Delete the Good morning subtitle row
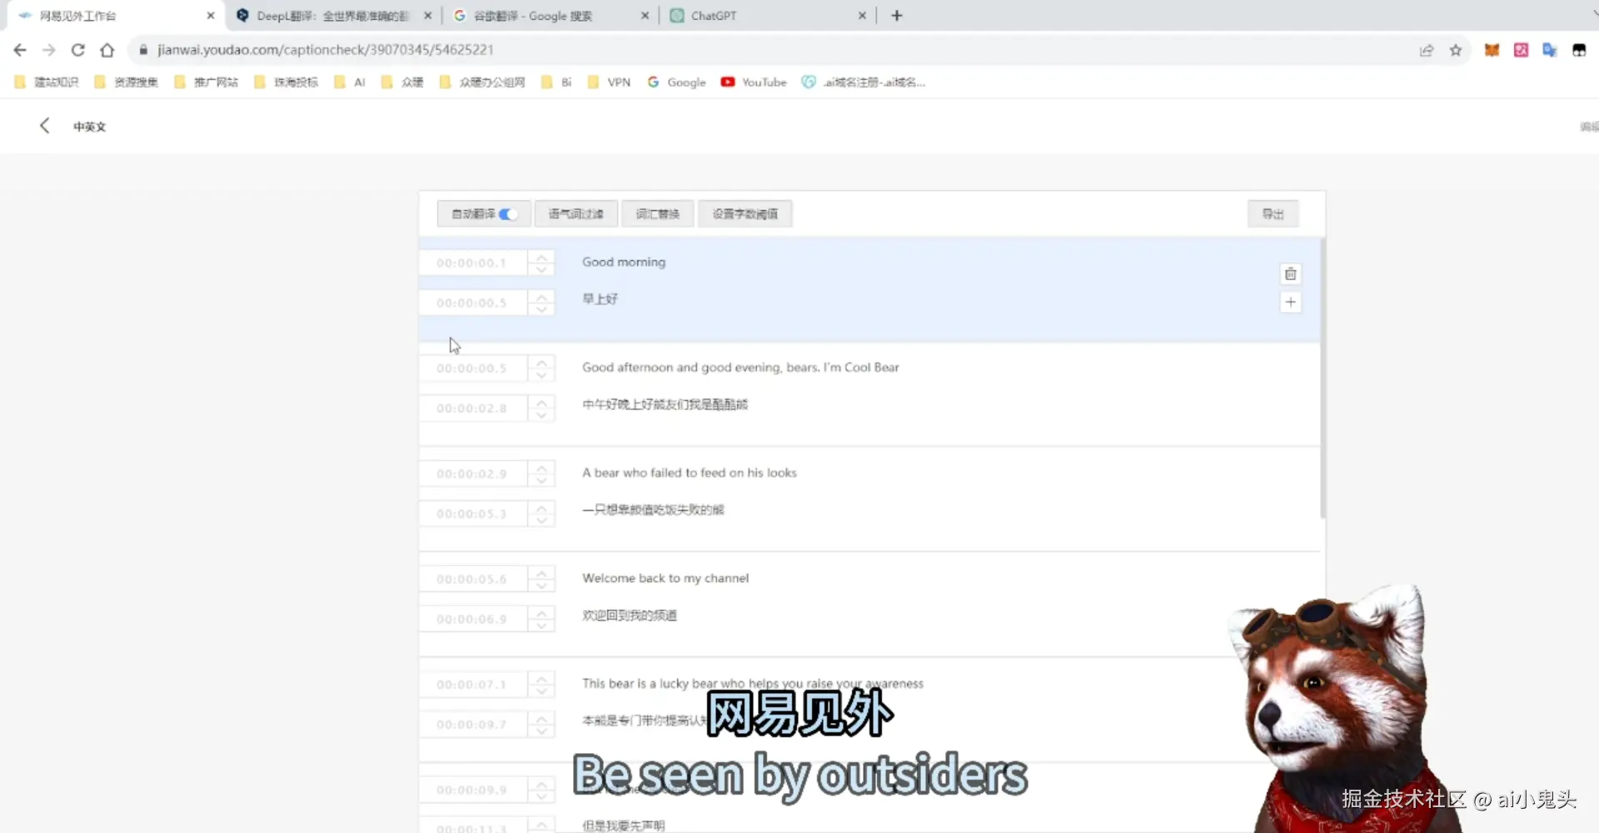 [x=1290, y=274]
